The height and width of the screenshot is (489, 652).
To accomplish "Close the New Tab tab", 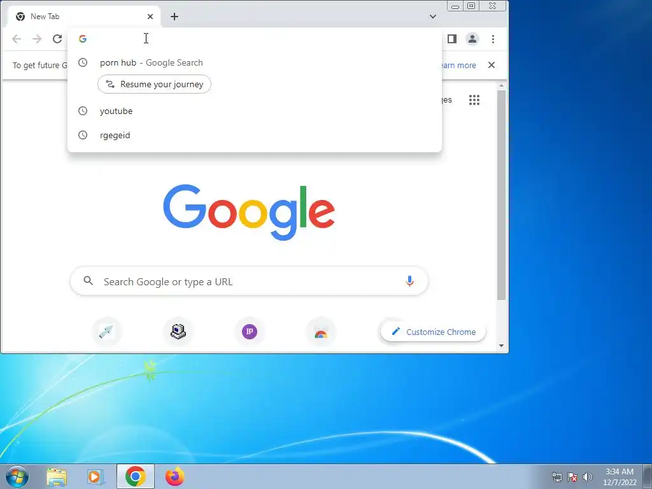I will tap(150, 17).
